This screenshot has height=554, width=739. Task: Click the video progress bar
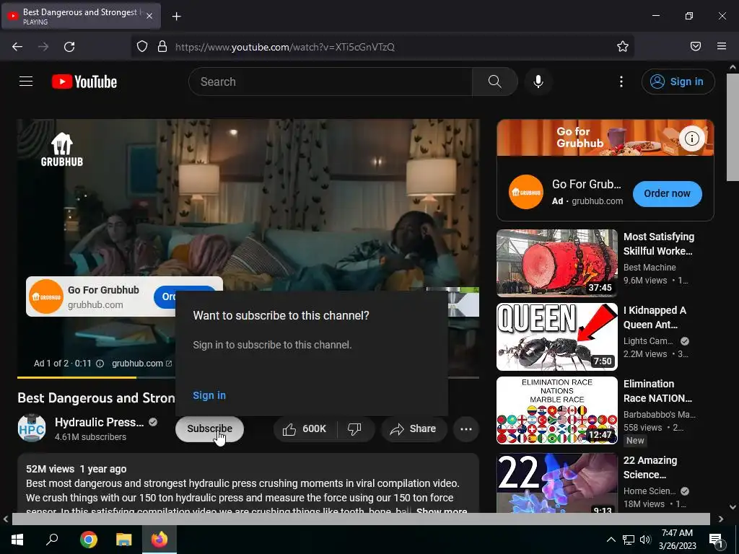[248, 377]
